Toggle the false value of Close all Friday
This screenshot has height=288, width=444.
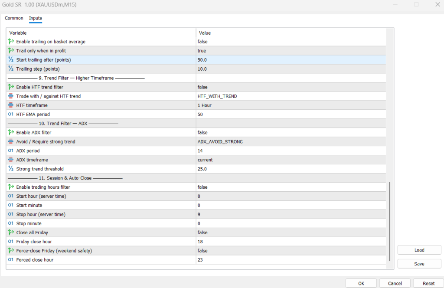tap(291, 232)
